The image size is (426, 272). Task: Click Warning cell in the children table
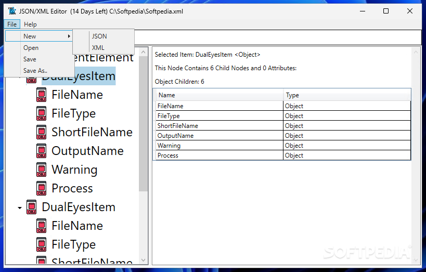coord(220,146)
